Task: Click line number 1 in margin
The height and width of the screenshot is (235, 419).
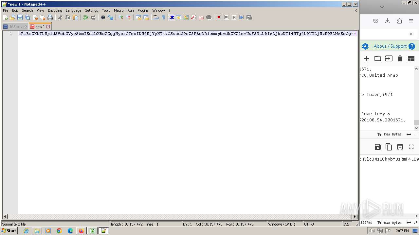Action: tap(11, 34)
